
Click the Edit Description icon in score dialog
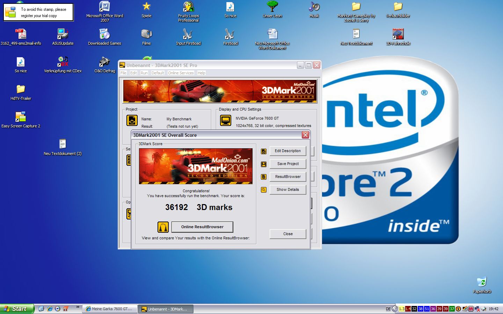click(x=264, y=151)
